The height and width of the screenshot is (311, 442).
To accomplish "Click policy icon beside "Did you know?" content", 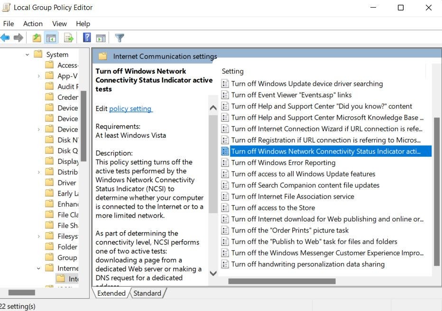I will [x=225, y=106].
